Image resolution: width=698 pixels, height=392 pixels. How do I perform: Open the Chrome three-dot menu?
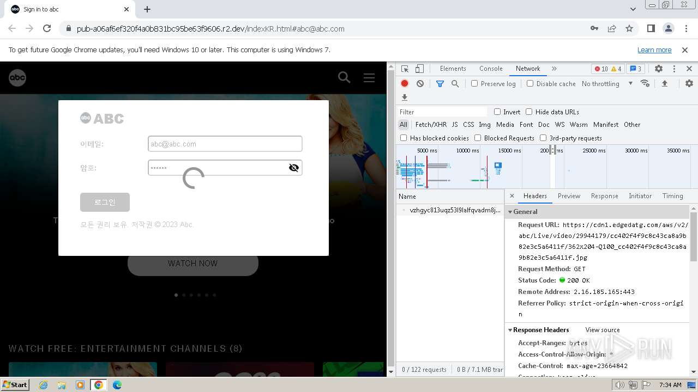[x=685, y=28]
